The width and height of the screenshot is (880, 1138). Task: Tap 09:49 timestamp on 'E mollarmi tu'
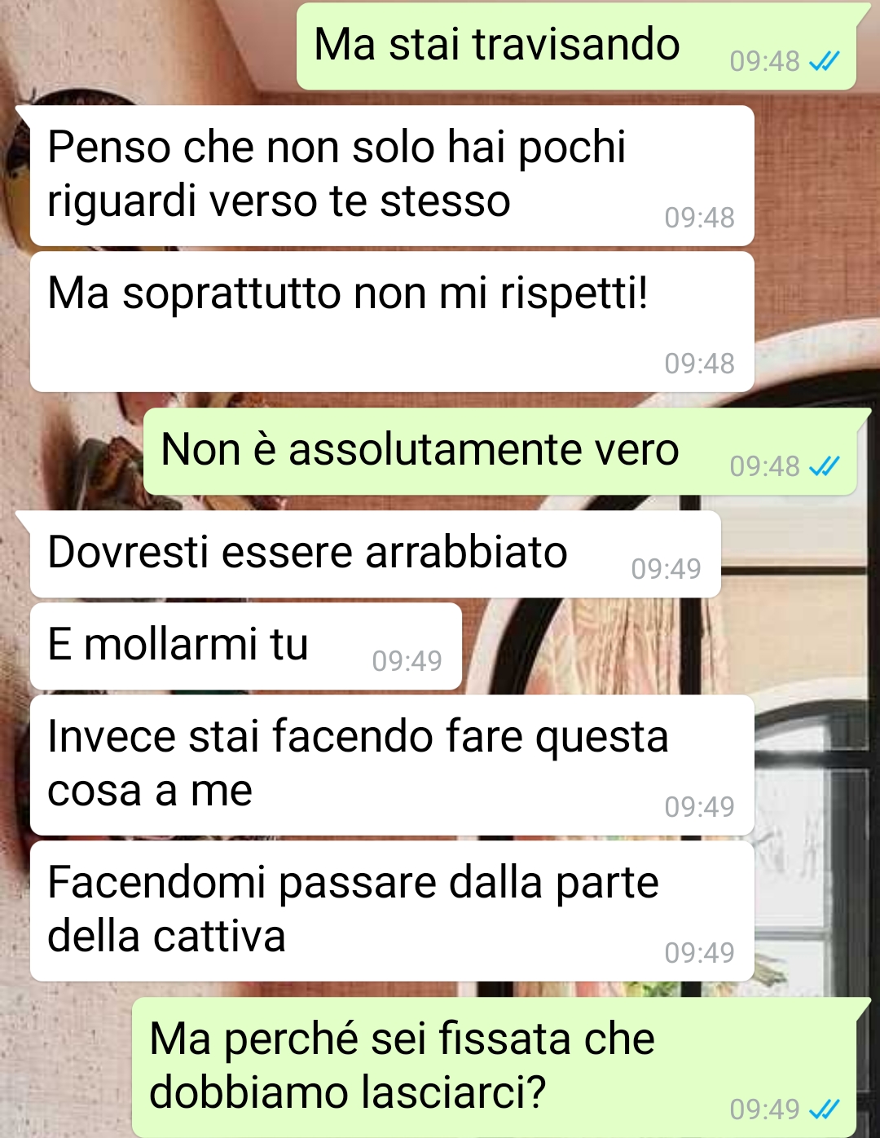[x=407, y=661]
